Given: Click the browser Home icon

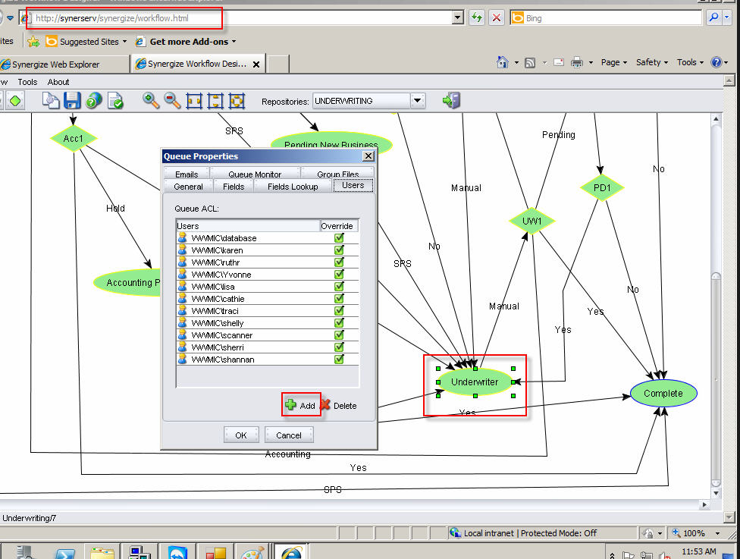Looking at the screenshot, I should (x=502, y=62).
